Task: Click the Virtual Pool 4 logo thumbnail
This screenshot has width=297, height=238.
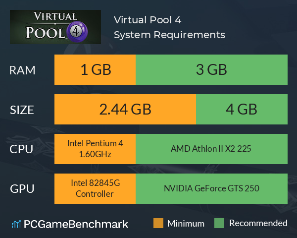Action: [55, 27]
